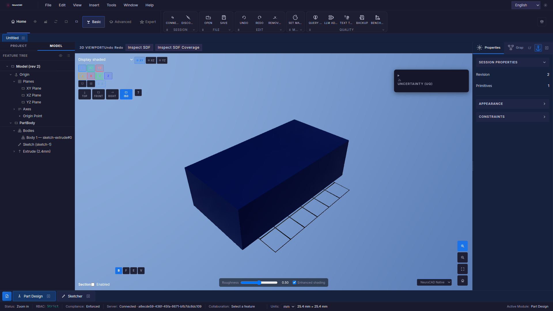Toggle the Section Enabled checkbox

click(x=93, y=285)
